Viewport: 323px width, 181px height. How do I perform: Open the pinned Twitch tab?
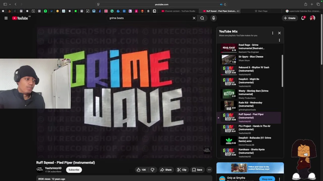(130, 11)
